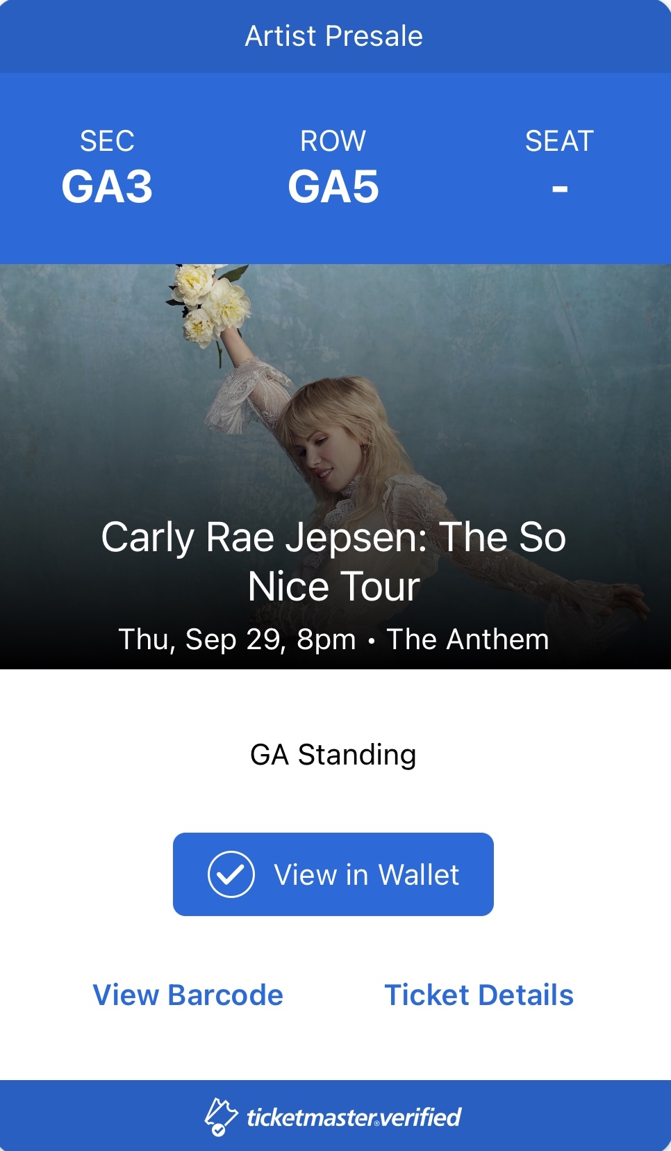Image resolution: width=671 pixels, height=1151 pixels.
Task: Click the ROW label text
Action: click(333, 141)
